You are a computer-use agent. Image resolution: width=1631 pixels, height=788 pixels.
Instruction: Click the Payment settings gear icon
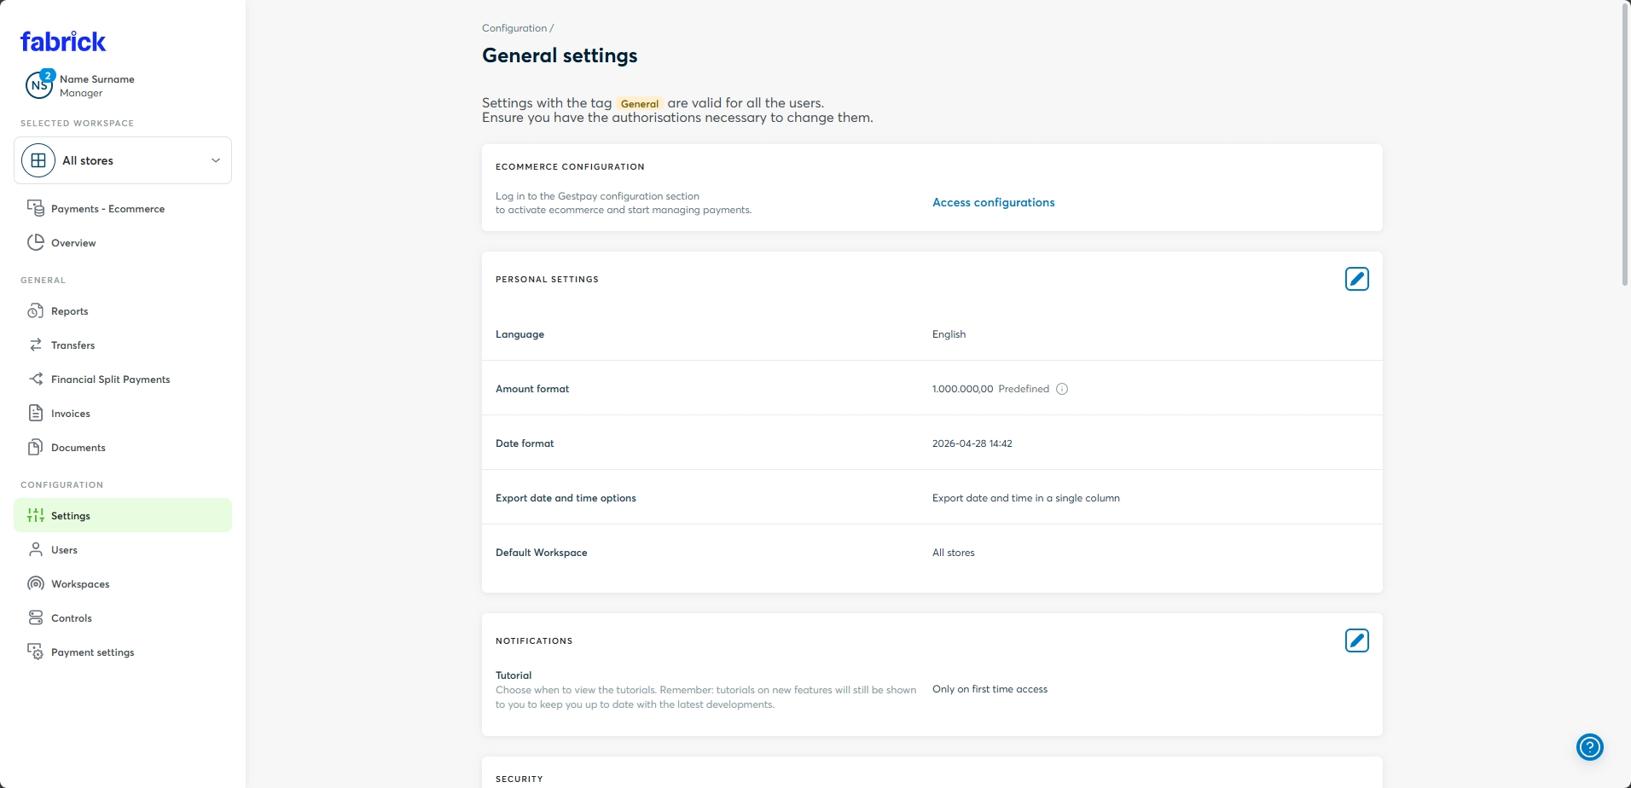pos(36,652)
